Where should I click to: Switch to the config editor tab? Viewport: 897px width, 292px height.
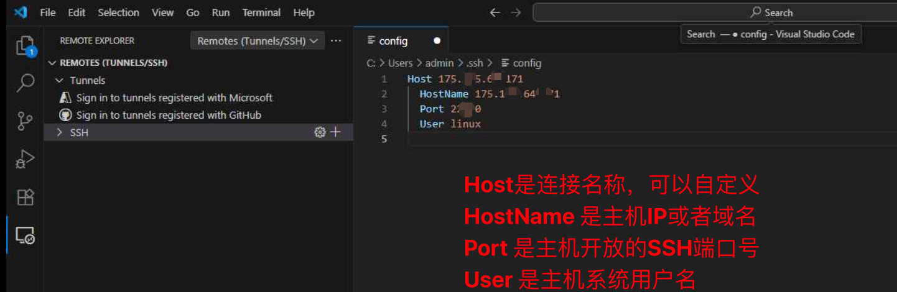coord(393,41)
